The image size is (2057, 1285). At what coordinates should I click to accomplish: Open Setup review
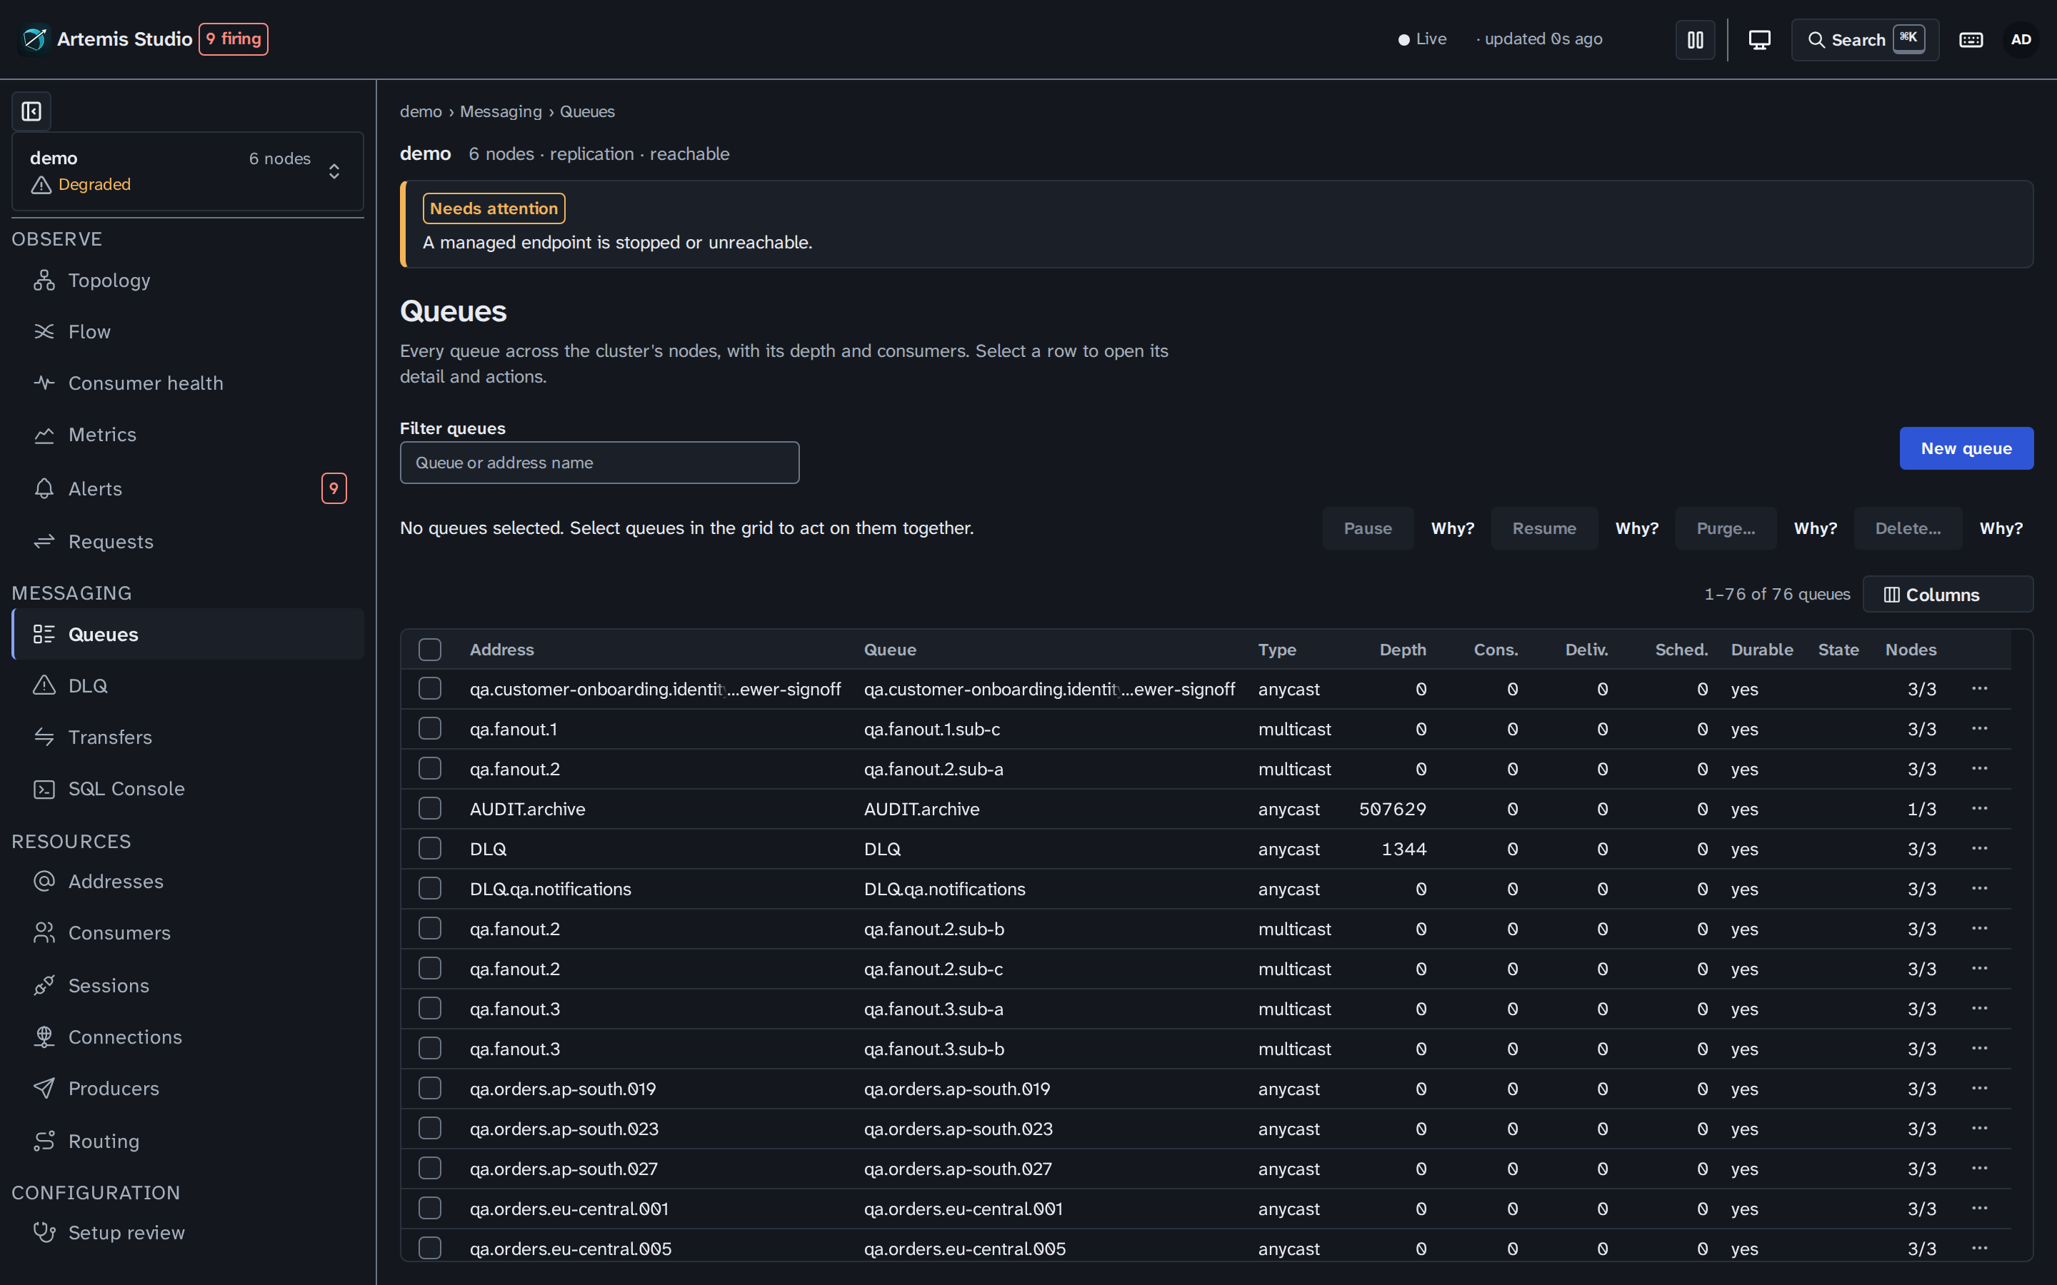188,1232
